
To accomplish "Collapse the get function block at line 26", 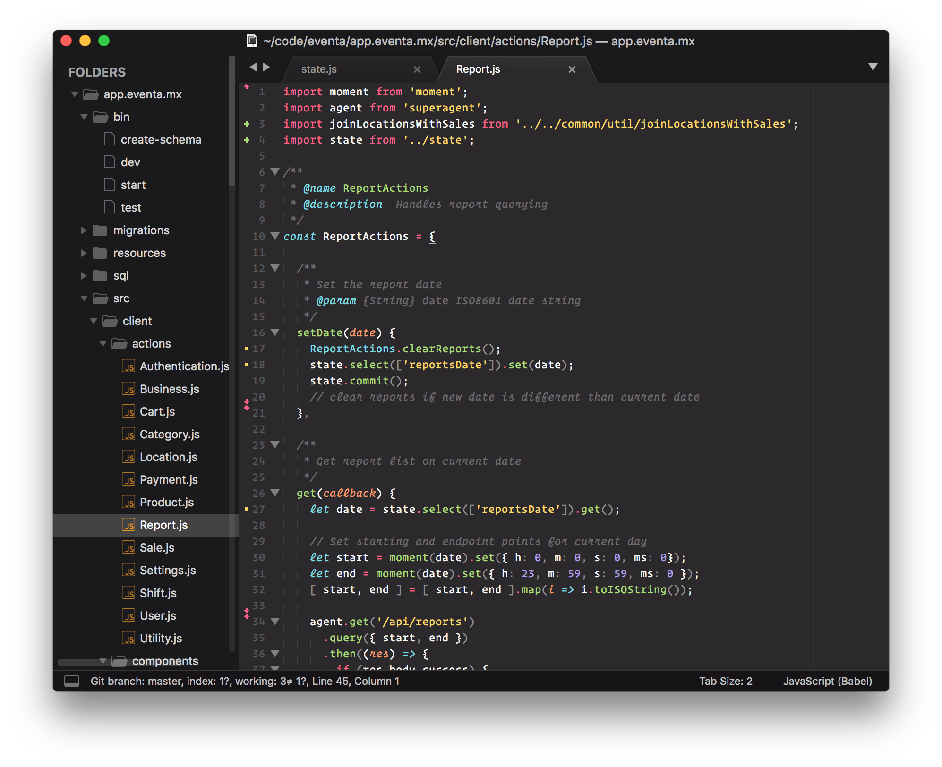I will pos(275,493).
